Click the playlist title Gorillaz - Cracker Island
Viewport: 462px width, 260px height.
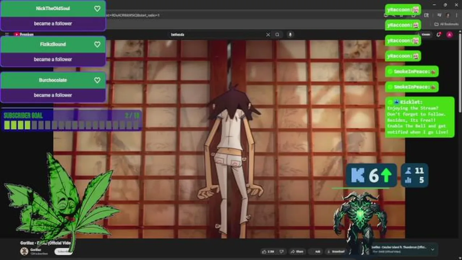tap(398, 247)
